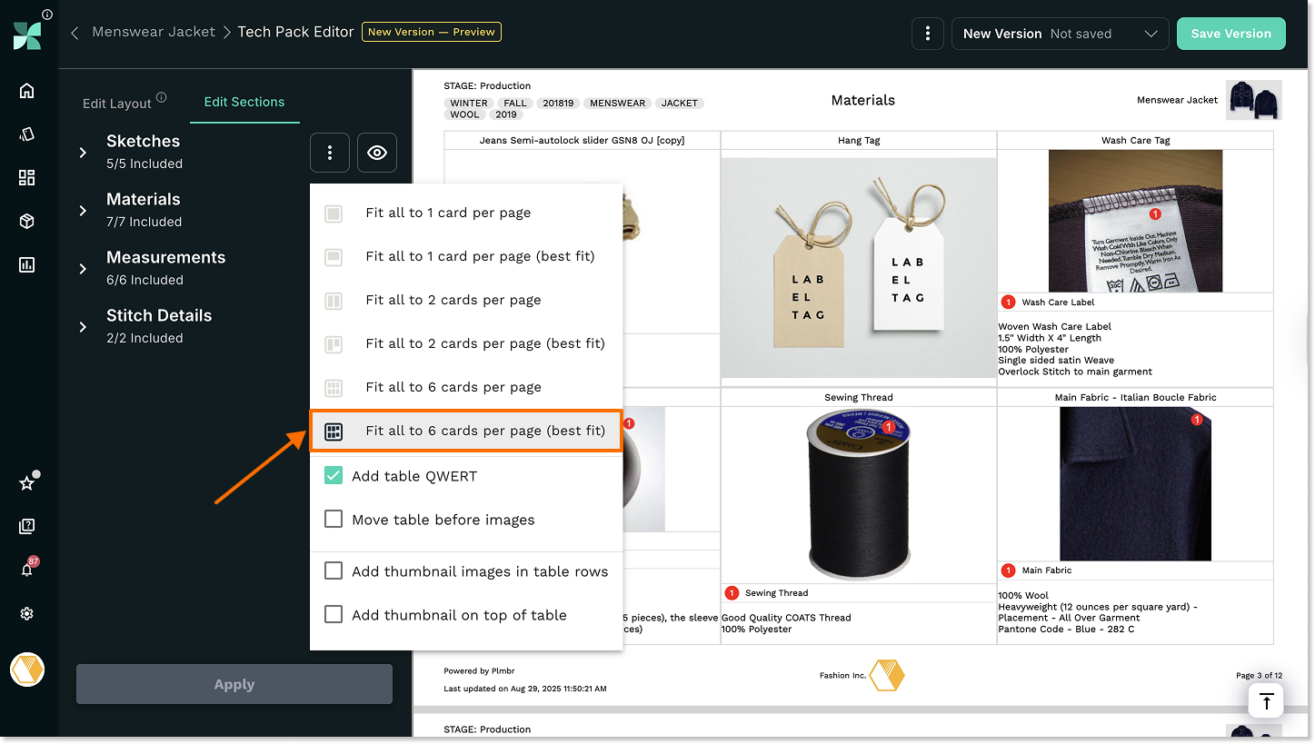Image resolution: width=1315 pixels, height=744 pixels.
Task: Toggle the Sketches section eye visibility
Action: point(377,153)
